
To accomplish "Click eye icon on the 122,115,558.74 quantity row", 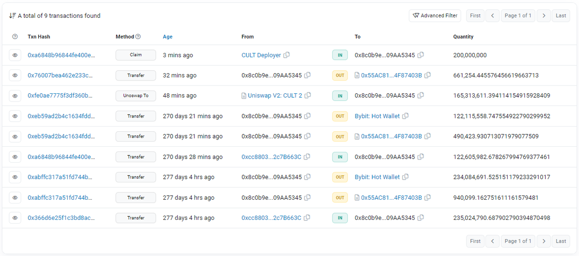I will tap(15, 116).
